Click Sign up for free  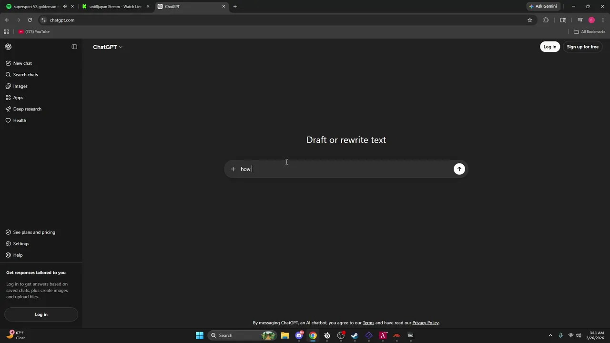tap(582, 47)
